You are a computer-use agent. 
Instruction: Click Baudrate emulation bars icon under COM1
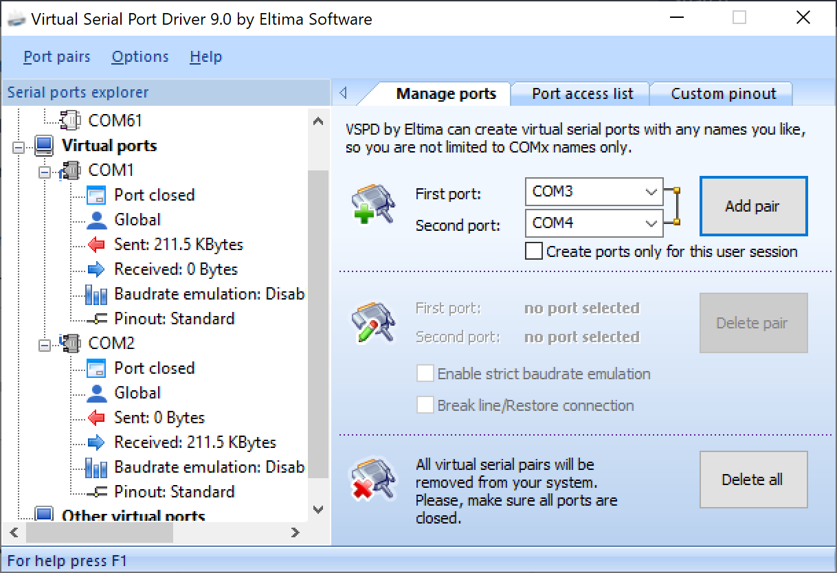[97, 294]
